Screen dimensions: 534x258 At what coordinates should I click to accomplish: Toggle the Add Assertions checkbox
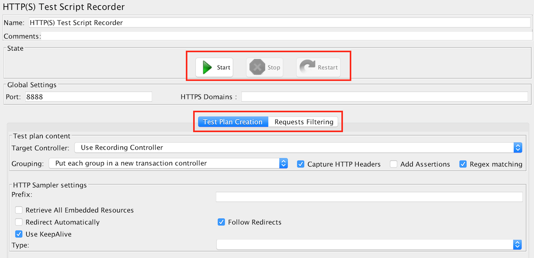394,164
